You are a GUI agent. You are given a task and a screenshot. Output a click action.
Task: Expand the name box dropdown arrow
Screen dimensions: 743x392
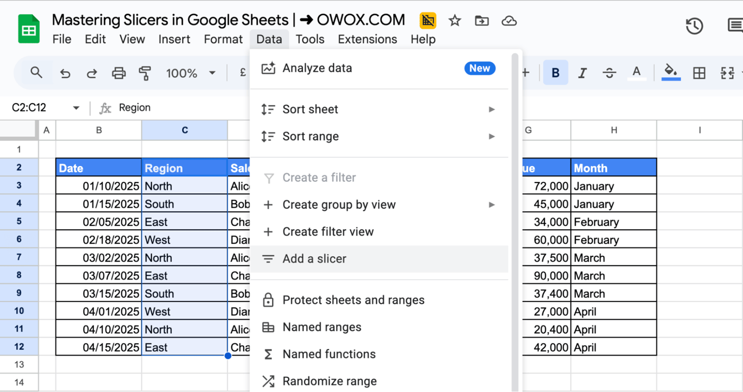[76, 108]
